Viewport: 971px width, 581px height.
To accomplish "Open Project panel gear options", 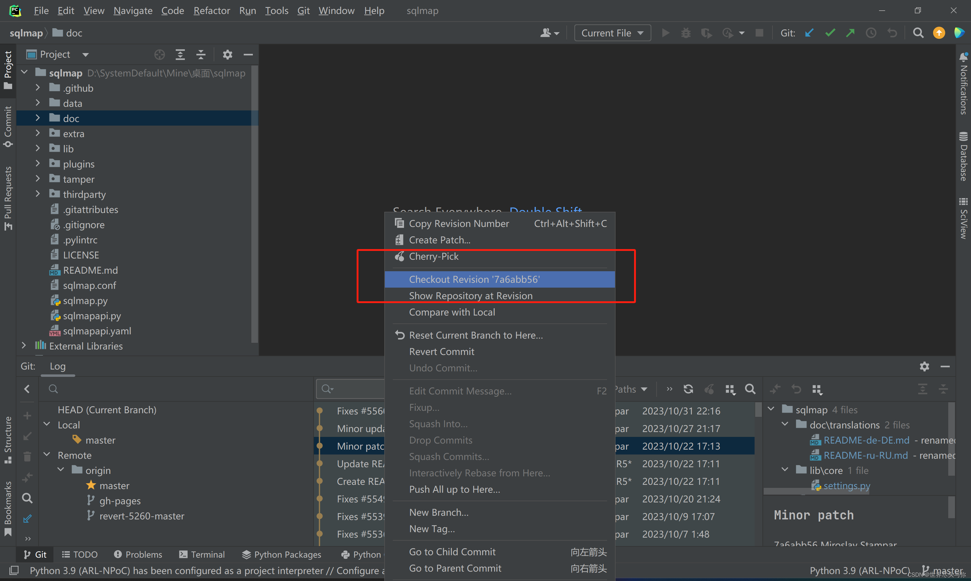I will (228, 54).
